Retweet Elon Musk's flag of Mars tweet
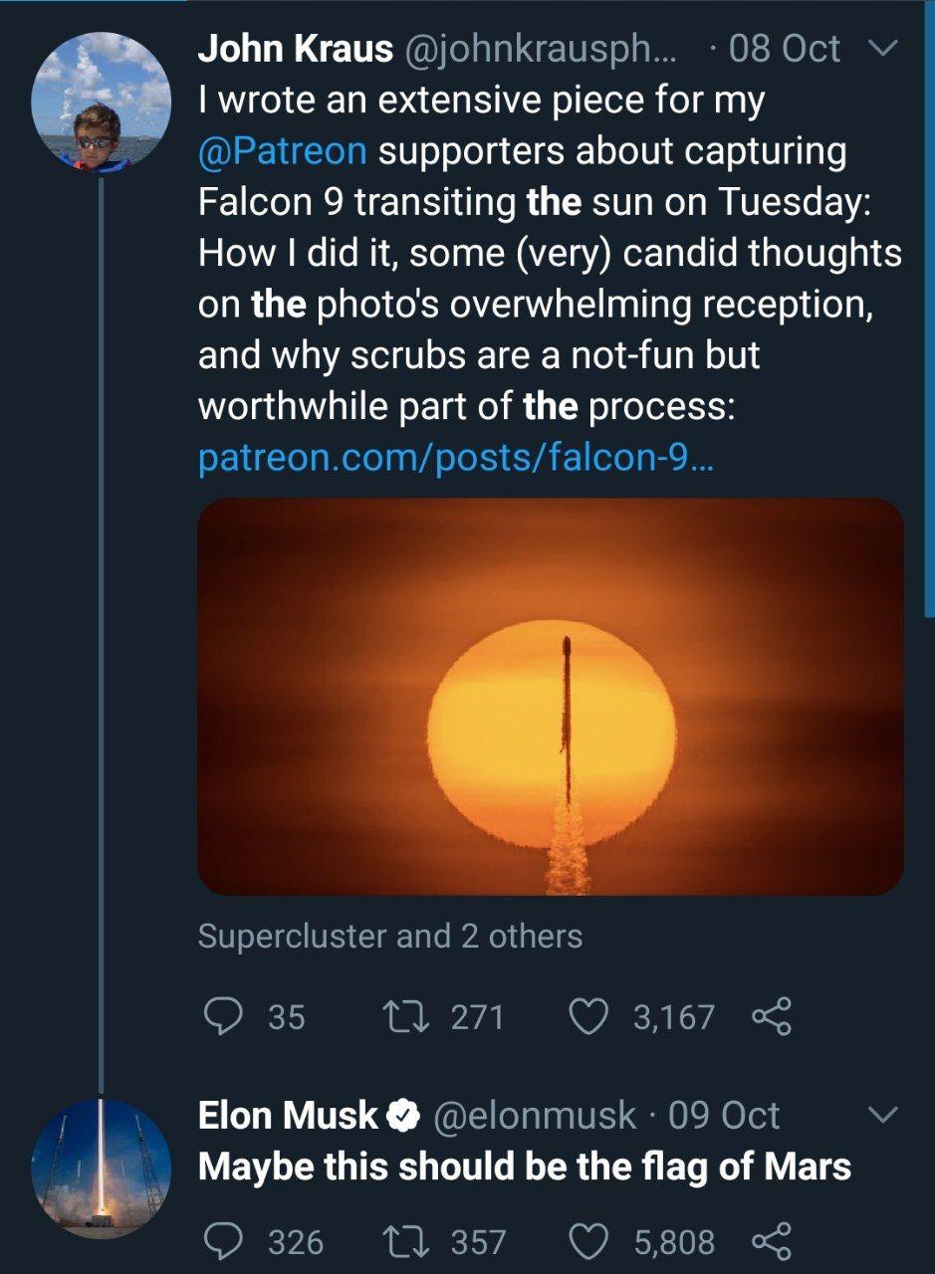This screenshot has width=935, height=1274. coord(403,1241)
